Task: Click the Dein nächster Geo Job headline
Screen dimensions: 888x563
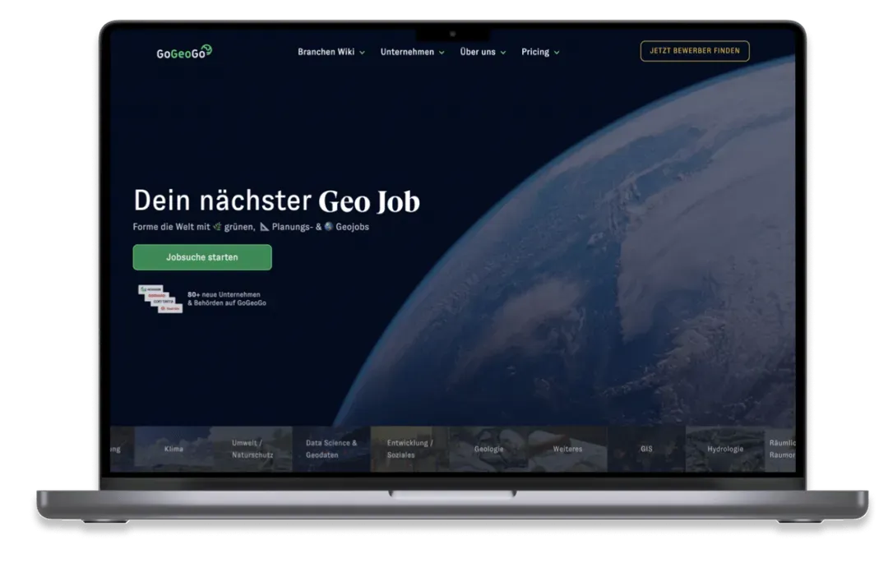Action: [x=276, y=201]
